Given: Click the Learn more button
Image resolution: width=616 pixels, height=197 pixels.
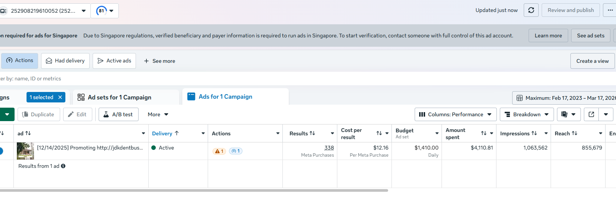Looking at the screenshot, I should pos(548,36).
